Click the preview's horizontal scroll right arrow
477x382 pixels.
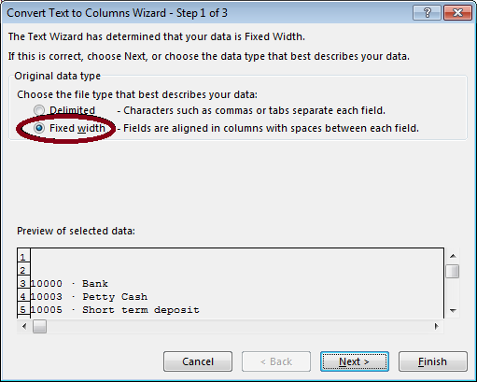pos(436,326)
